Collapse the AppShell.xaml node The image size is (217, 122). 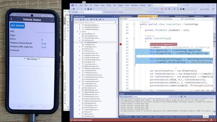pos(80,40)
